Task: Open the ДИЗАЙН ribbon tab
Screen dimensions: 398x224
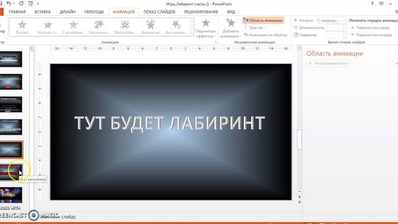Action: (68, 12)
